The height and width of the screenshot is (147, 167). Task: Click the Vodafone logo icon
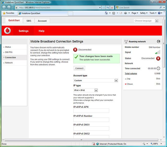click(8, 31)
